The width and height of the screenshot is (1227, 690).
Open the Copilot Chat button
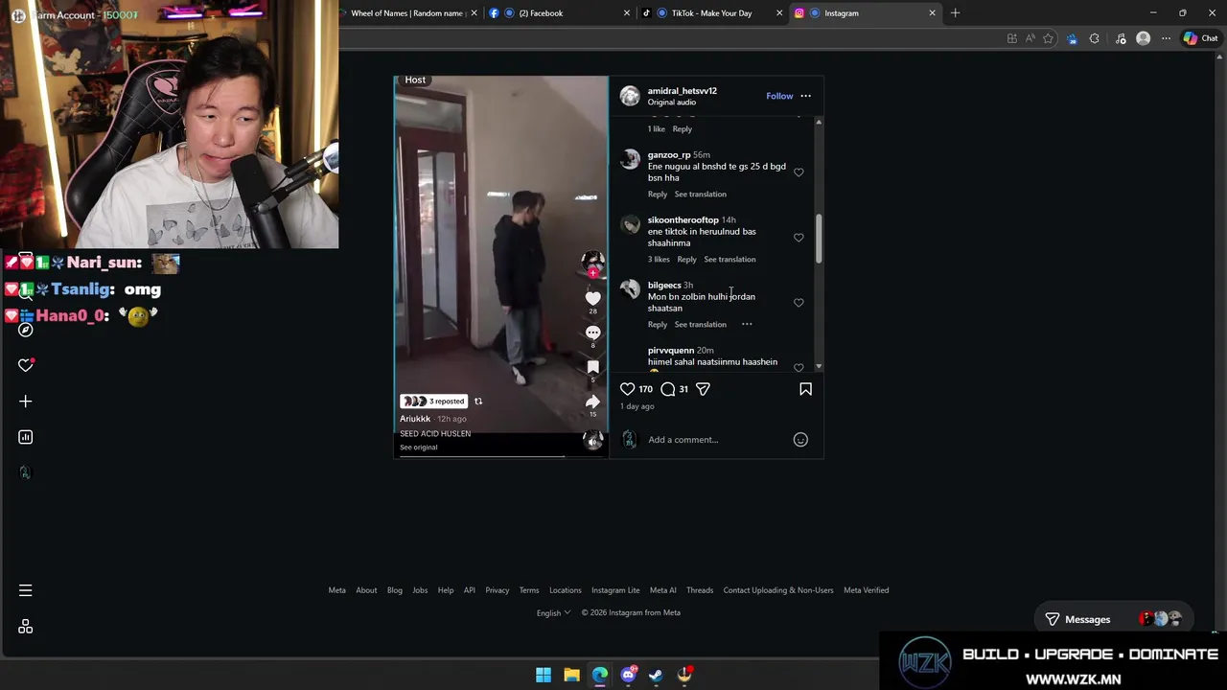(1200, 38)
